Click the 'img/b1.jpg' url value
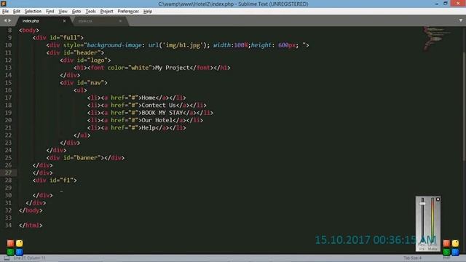The height and width of the screenshot is (262, 466). [183, 45]
